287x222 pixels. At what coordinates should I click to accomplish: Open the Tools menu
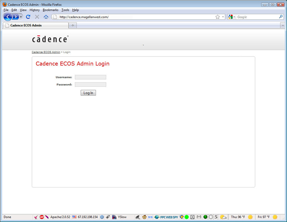coord(65,10)
